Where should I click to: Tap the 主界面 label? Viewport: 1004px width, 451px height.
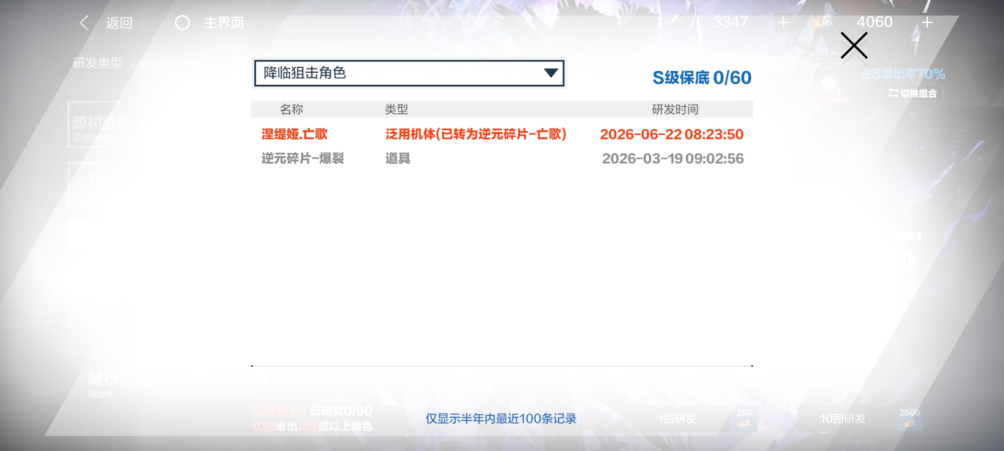[224, 23]
